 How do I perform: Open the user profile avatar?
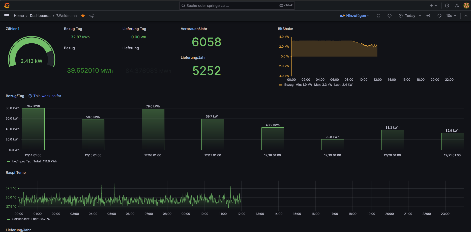point(466,6)
